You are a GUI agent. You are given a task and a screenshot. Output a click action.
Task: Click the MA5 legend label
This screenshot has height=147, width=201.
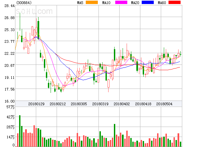(80, 3)
